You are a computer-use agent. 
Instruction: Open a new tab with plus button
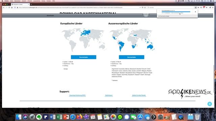pyautogui.click(x=31, y=4)
